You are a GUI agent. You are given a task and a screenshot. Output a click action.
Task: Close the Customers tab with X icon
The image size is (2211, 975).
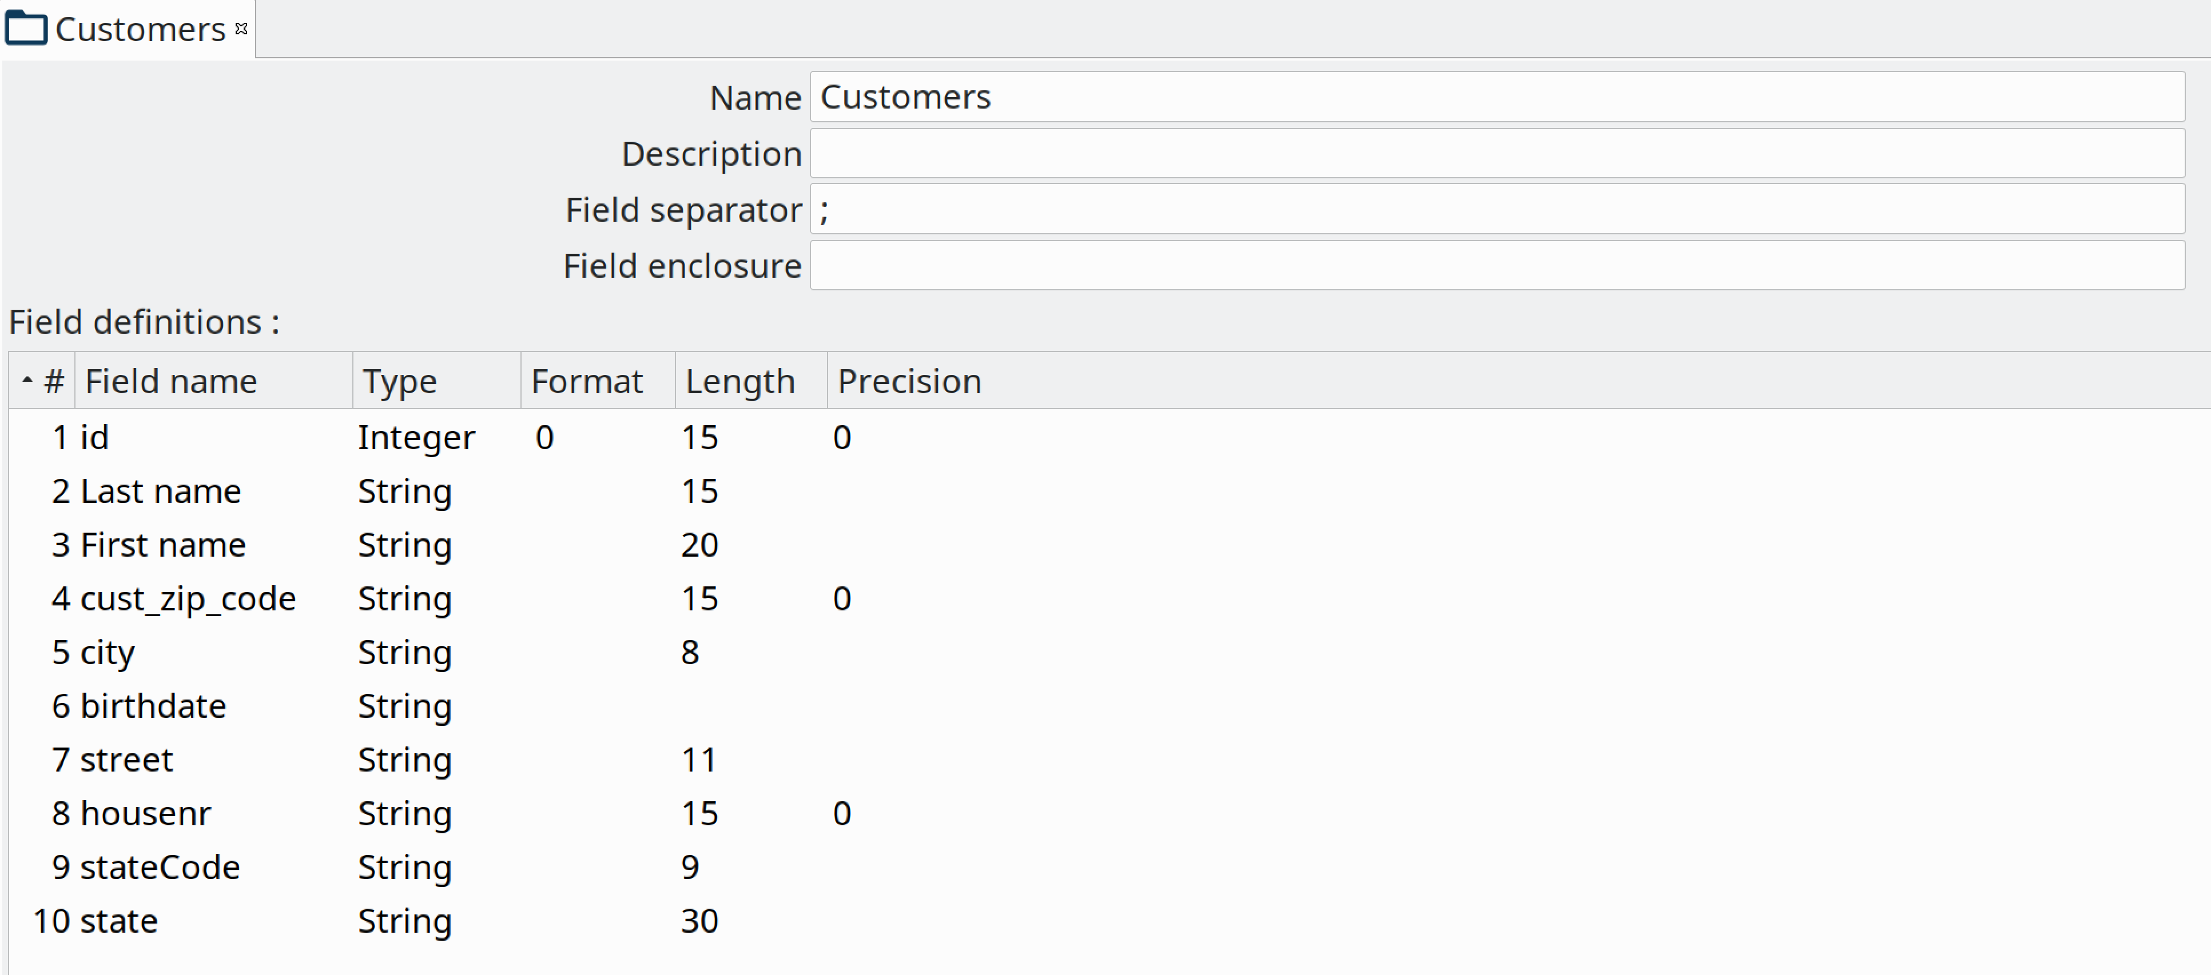coord(241,29)
